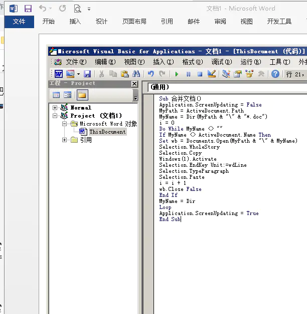Open VBA 视图(V) menu
Viewport: 307px width, 314px height.
(x=134, y=62)
